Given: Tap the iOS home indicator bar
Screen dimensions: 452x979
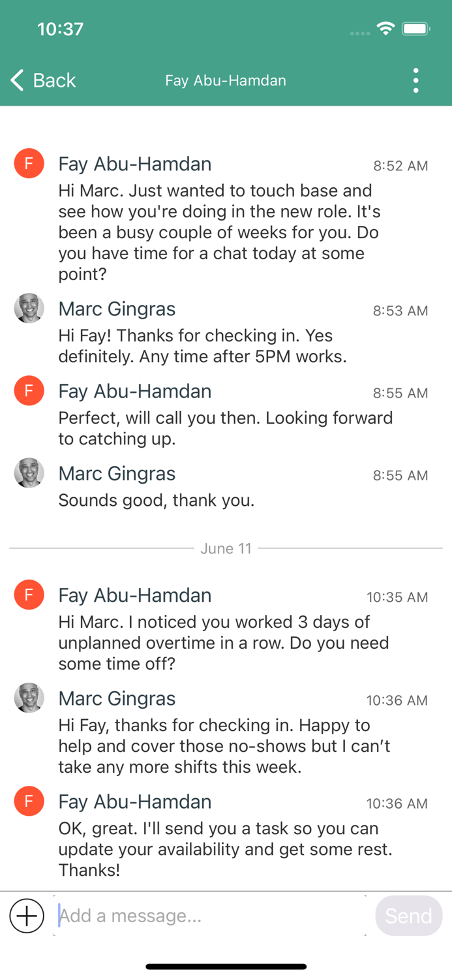Looking at the screenshot, I should click(226, 966).
